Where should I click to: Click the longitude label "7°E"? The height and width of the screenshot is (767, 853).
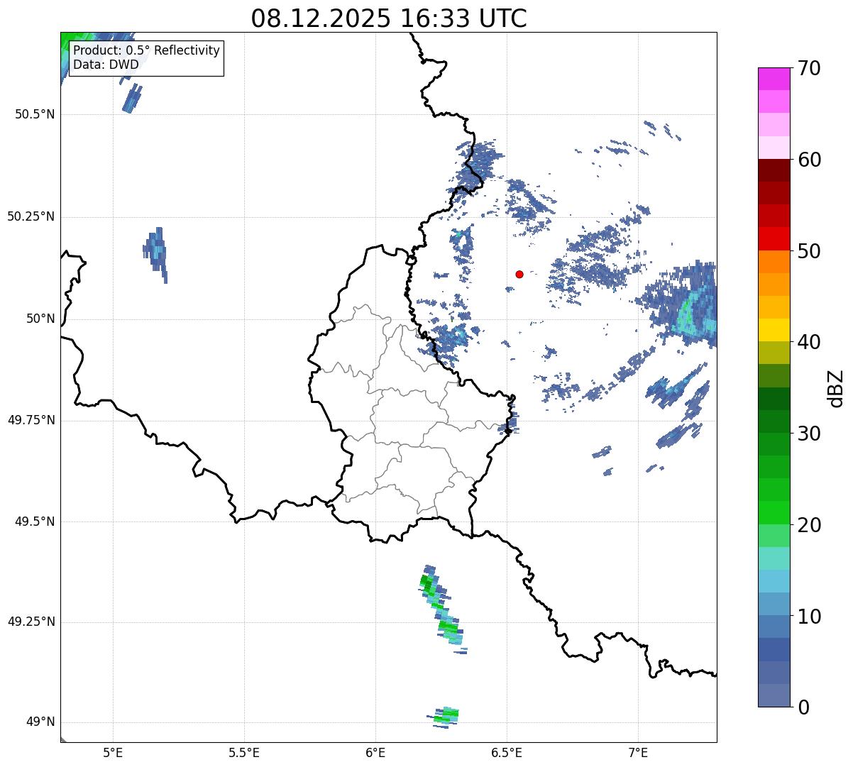(638, 752)
